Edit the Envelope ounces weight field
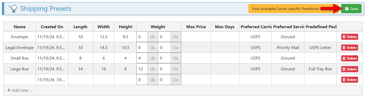The image size is (365, 98). tap(164, 37)
